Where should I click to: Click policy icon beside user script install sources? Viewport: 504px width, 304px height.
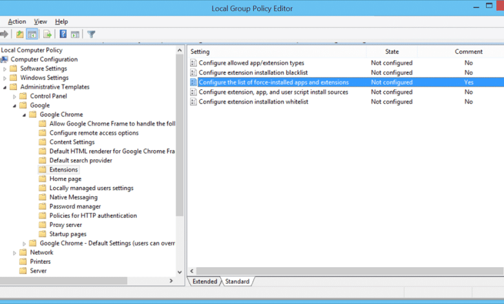click(193, 92)
